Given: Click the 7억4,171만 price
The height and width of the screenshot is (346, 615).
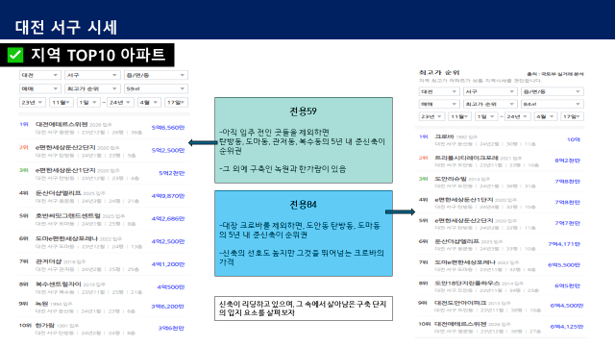Looking at the screenshot, I should point(564,244).
